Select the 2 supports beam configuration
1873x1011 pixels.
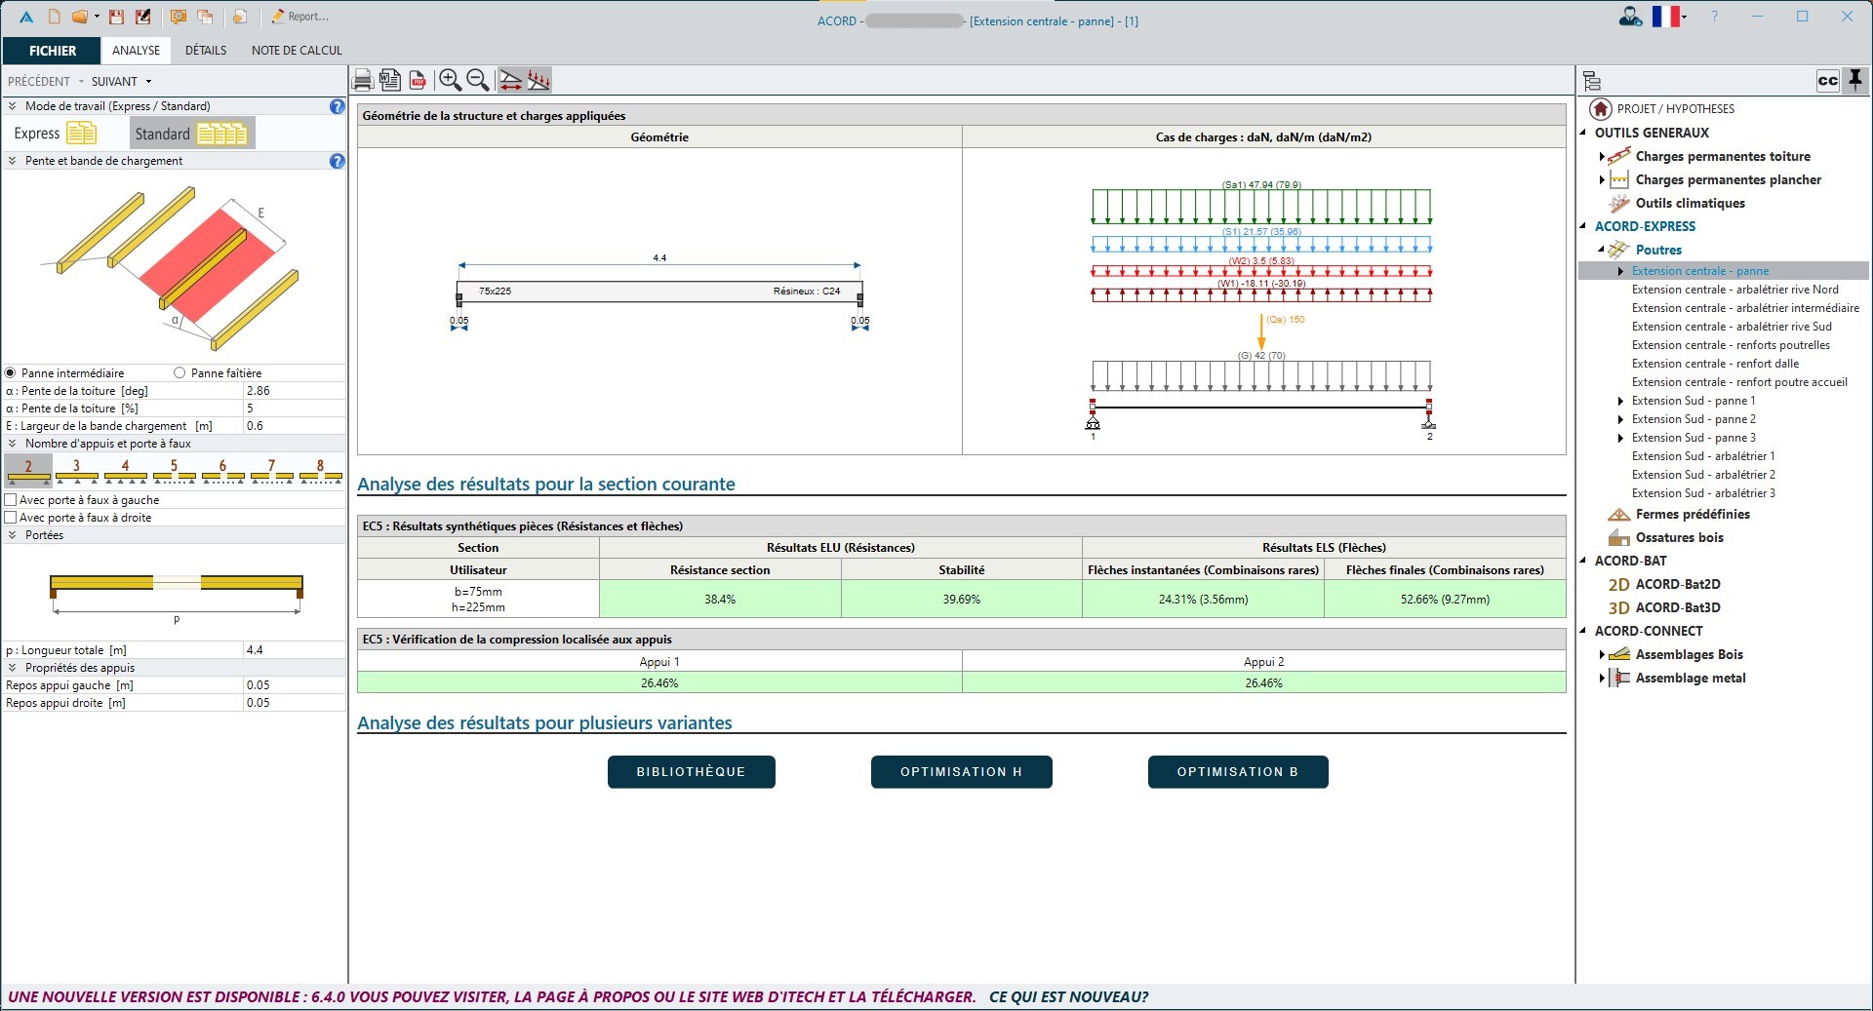click(x=28, y=470)
